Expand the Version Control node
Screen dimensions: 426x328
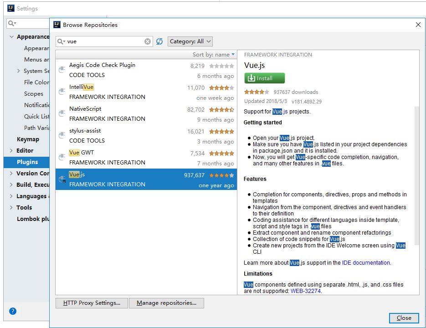click(11, 174)
